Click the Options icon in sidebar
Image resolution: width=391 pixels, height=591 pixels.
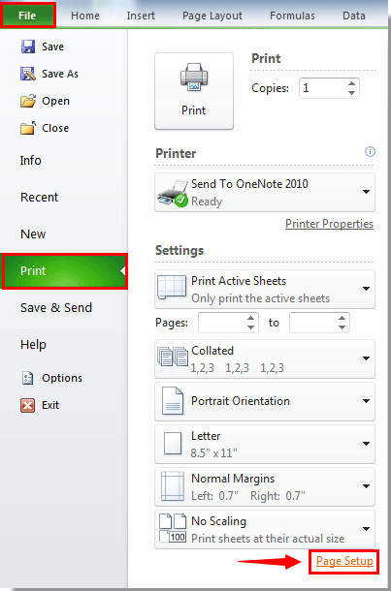tap(28, 378)
